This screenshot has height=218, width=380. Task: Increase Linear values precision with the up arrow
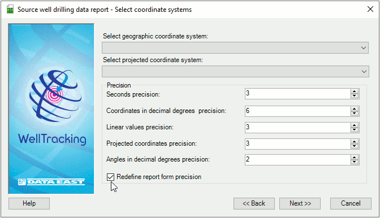pos(355,125)
